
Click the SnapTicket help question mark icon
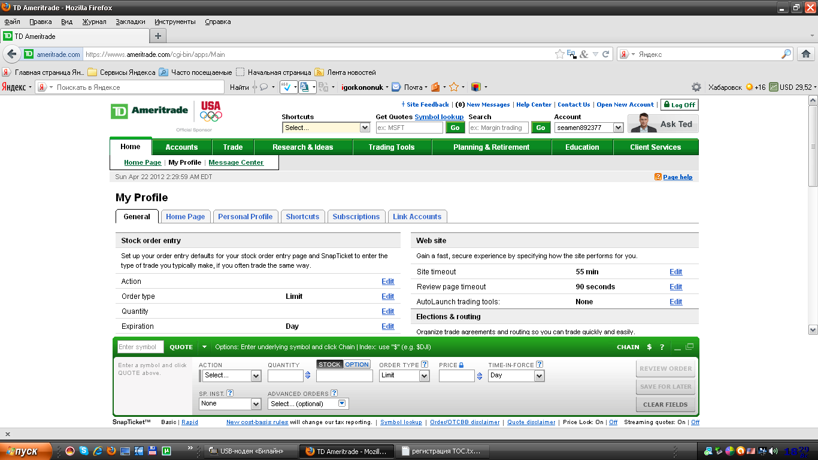[662, 347]
